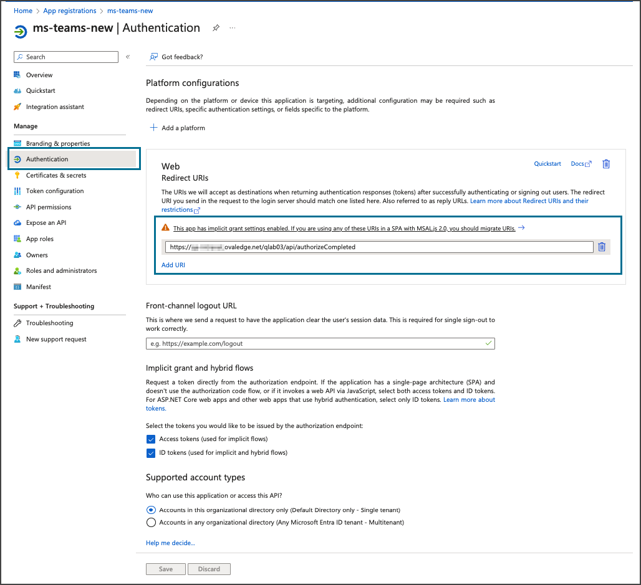Open the more options ellipsis in header

coord(232,28)
